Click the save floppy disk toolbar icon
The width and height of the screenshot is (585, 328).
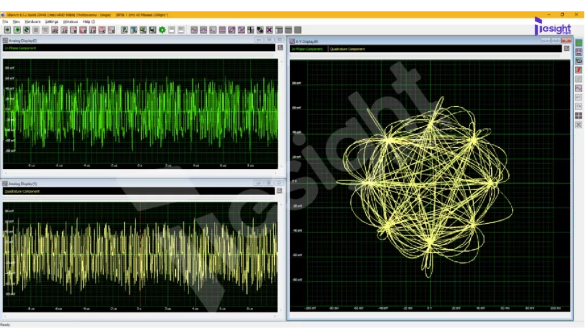click(x=153, y=30)
